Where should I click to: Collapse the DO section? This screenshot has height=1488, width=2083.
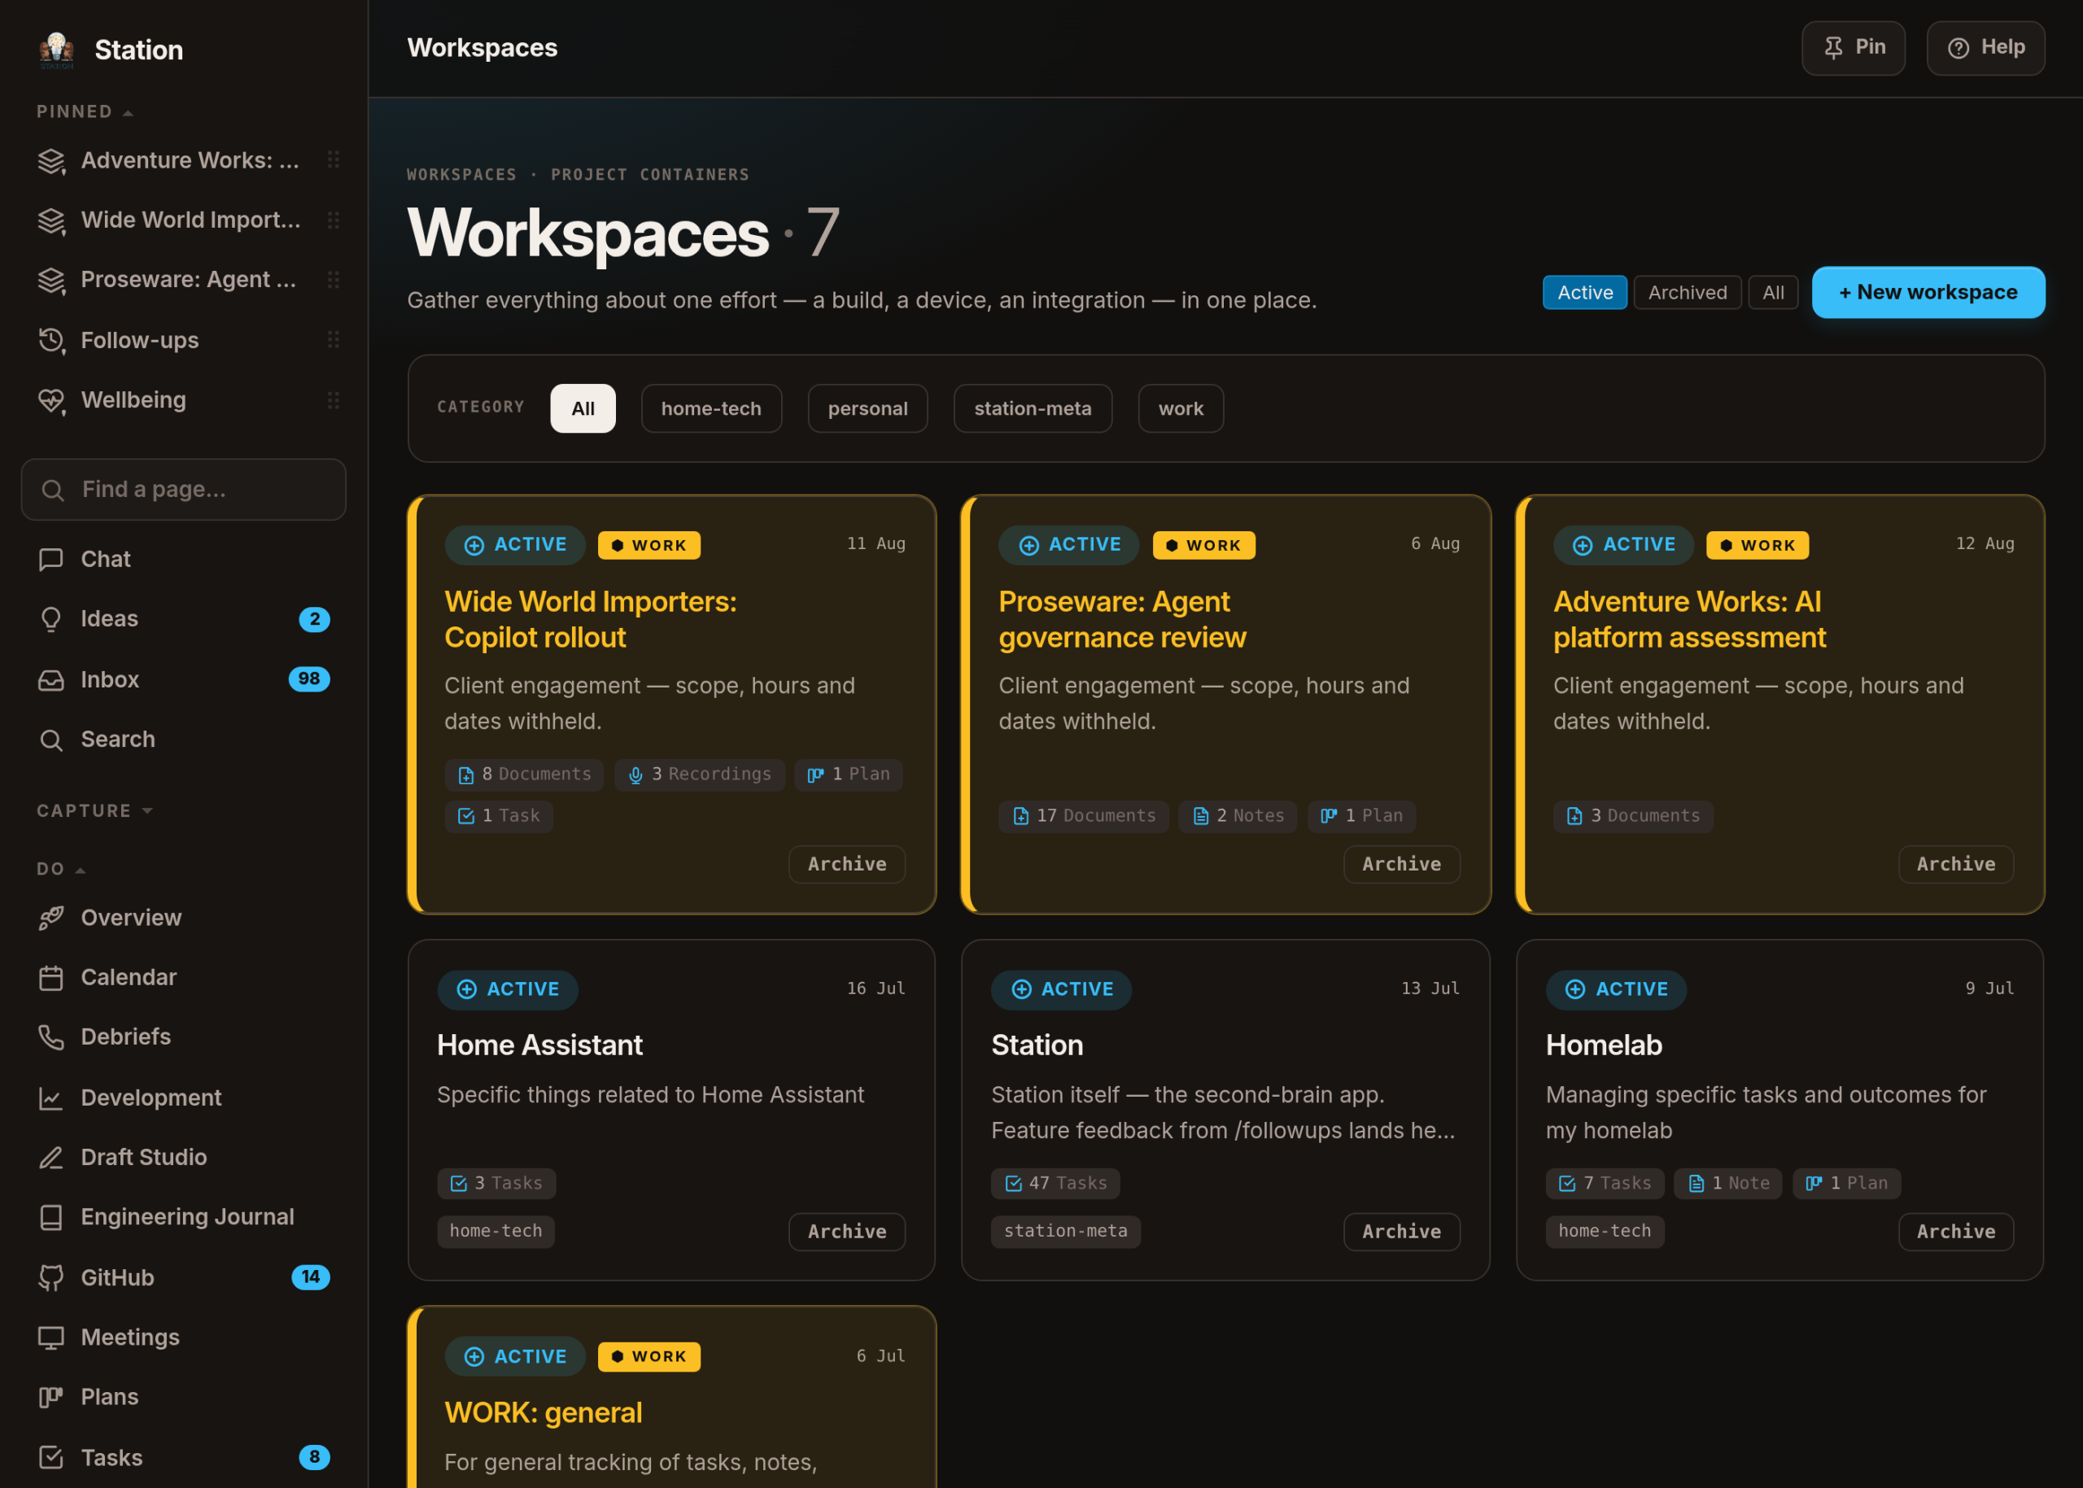click(x=61, y=870)
